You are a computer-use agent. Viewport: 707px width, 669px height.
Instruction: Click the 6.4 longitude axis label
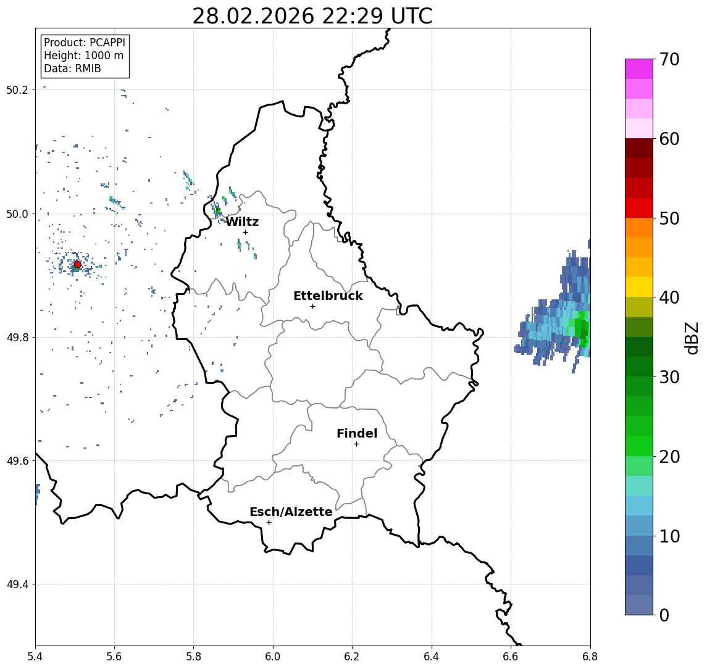tap(432, 657)
